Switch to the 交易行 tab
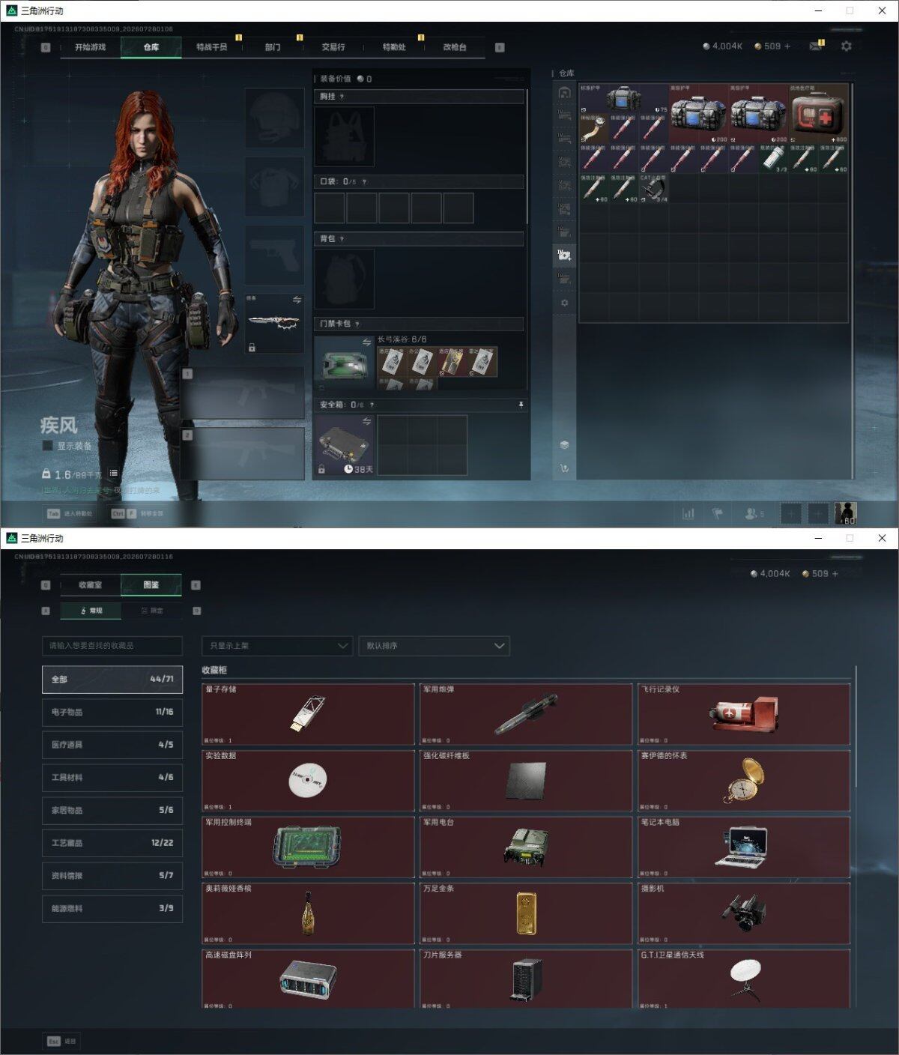The height and width of the screenshot is (1055, 899). (333, 47)
